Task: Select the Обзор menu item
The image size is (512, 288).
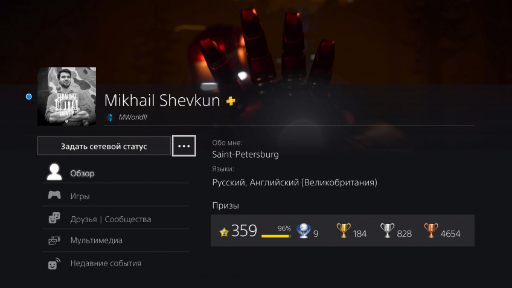Action: point(116,173)
